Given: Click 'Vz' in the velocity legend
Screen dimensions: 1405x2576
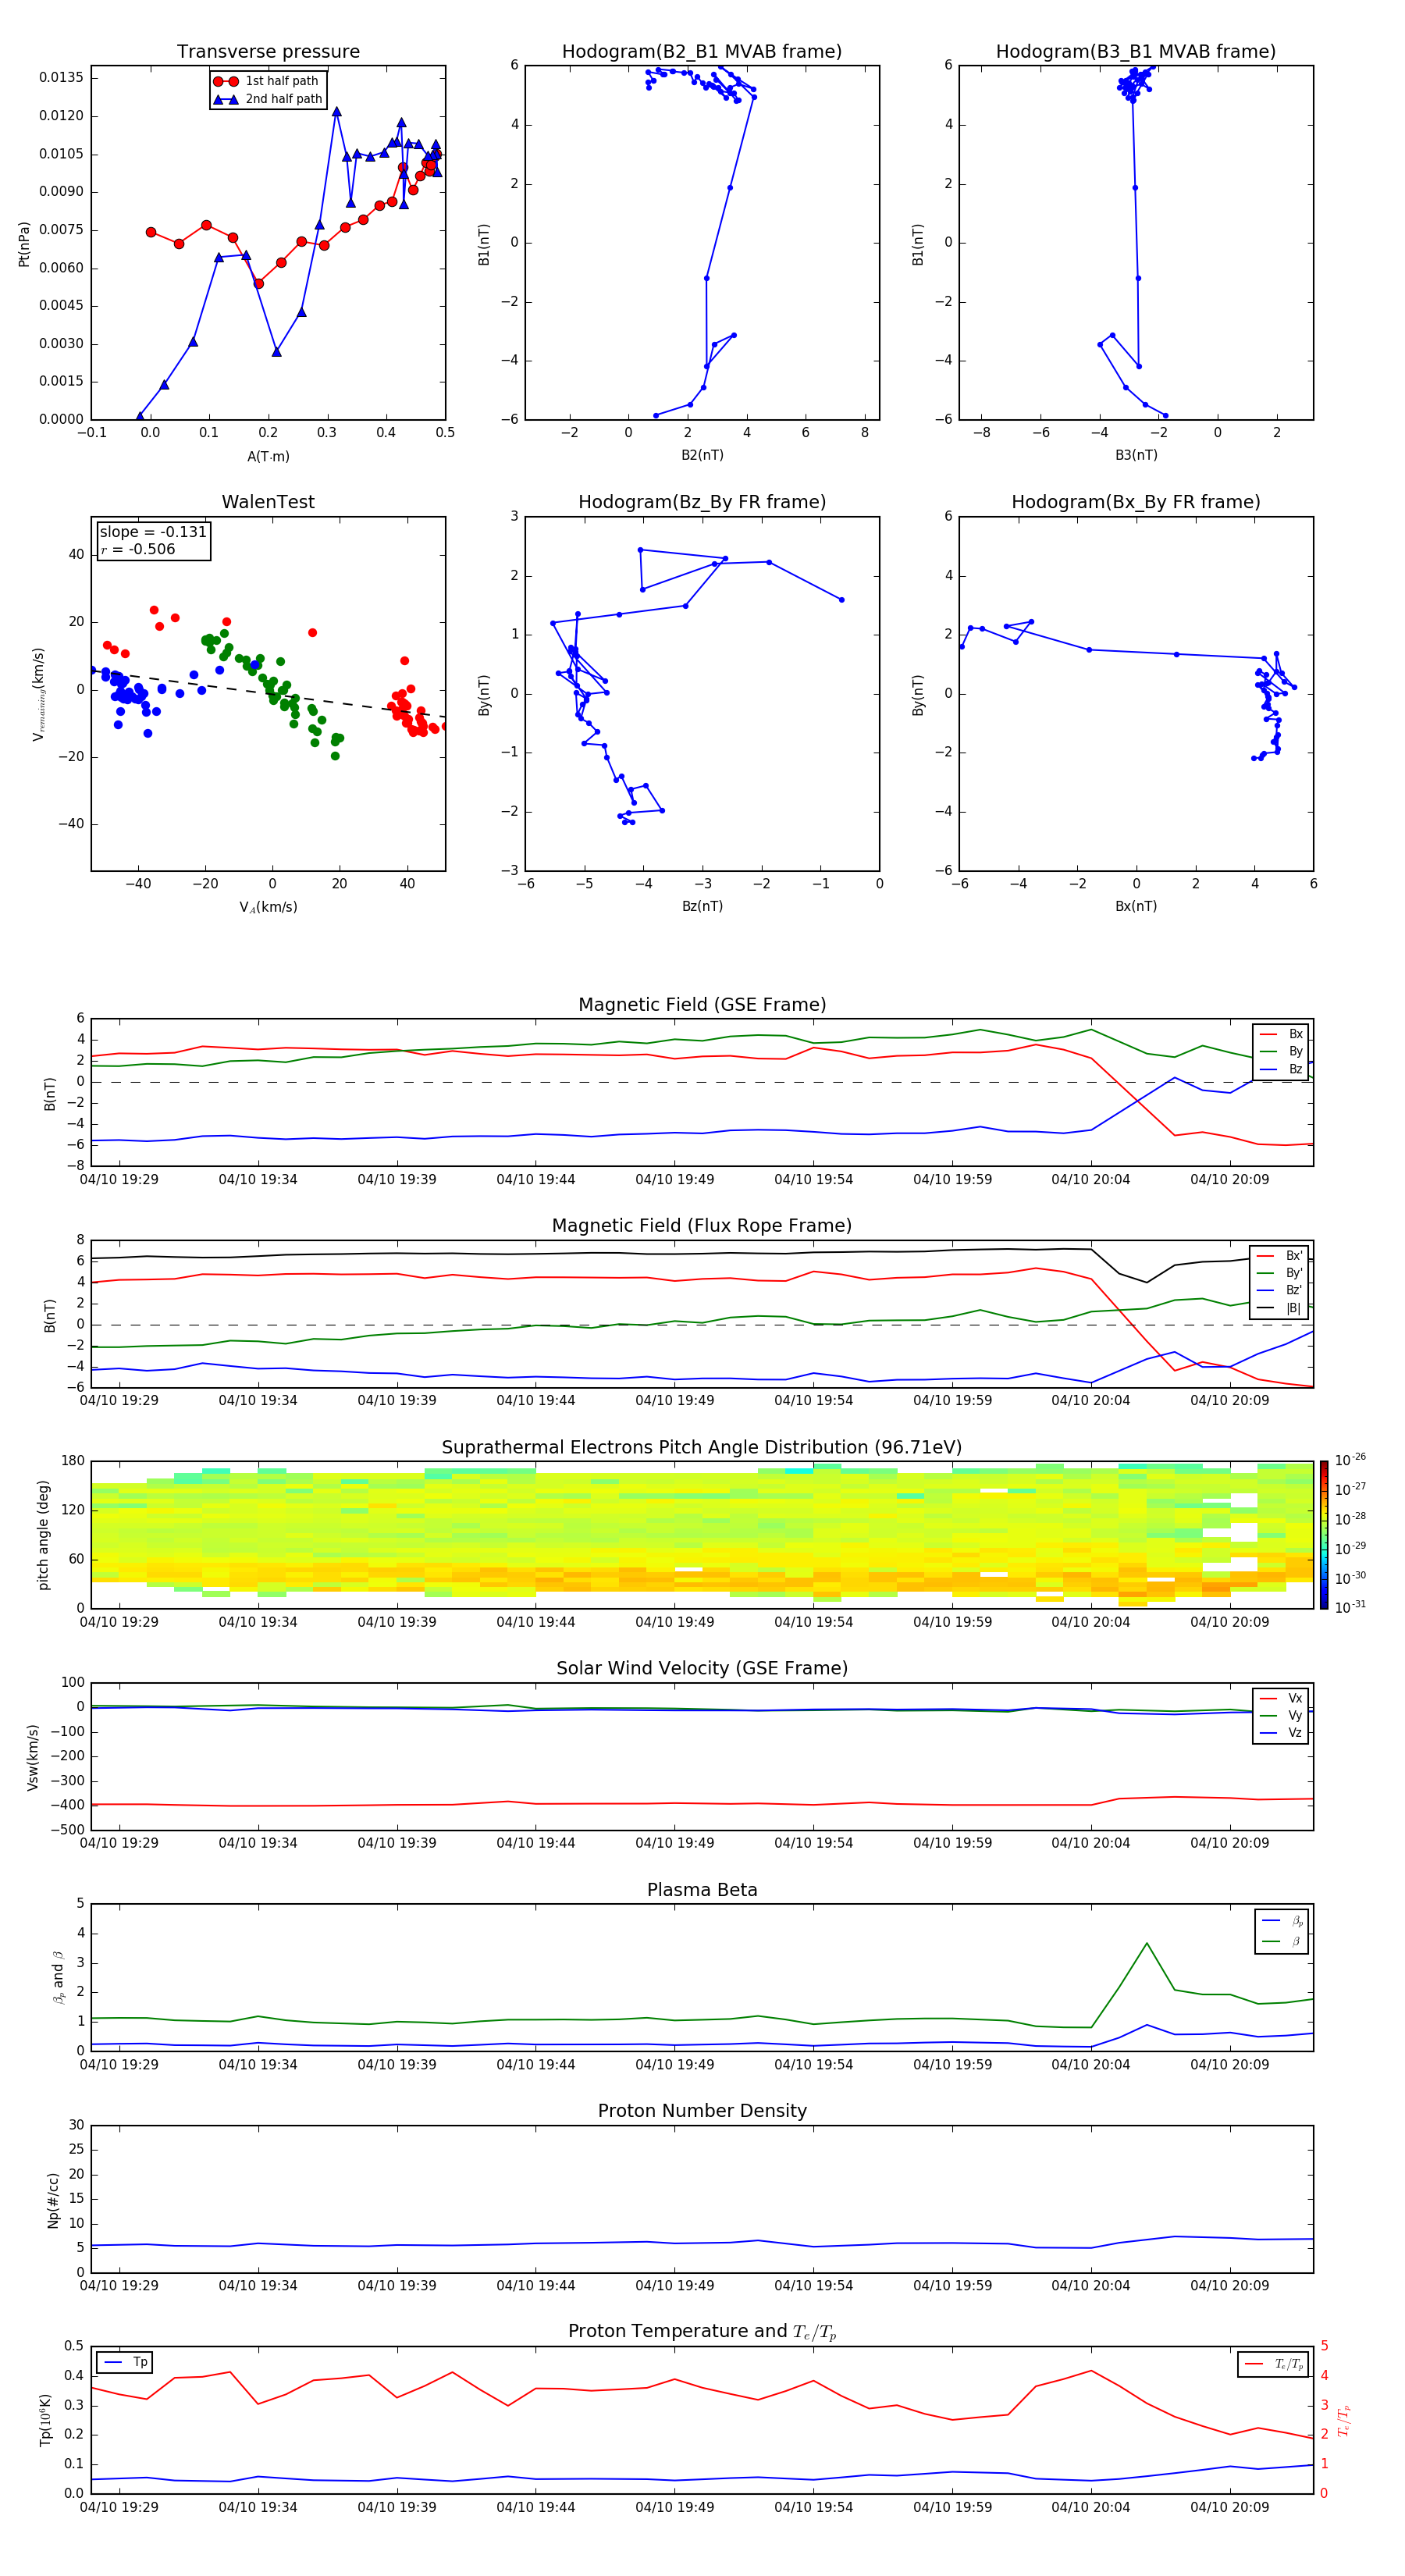Looking at the screenshot, I should 1282,1733.
